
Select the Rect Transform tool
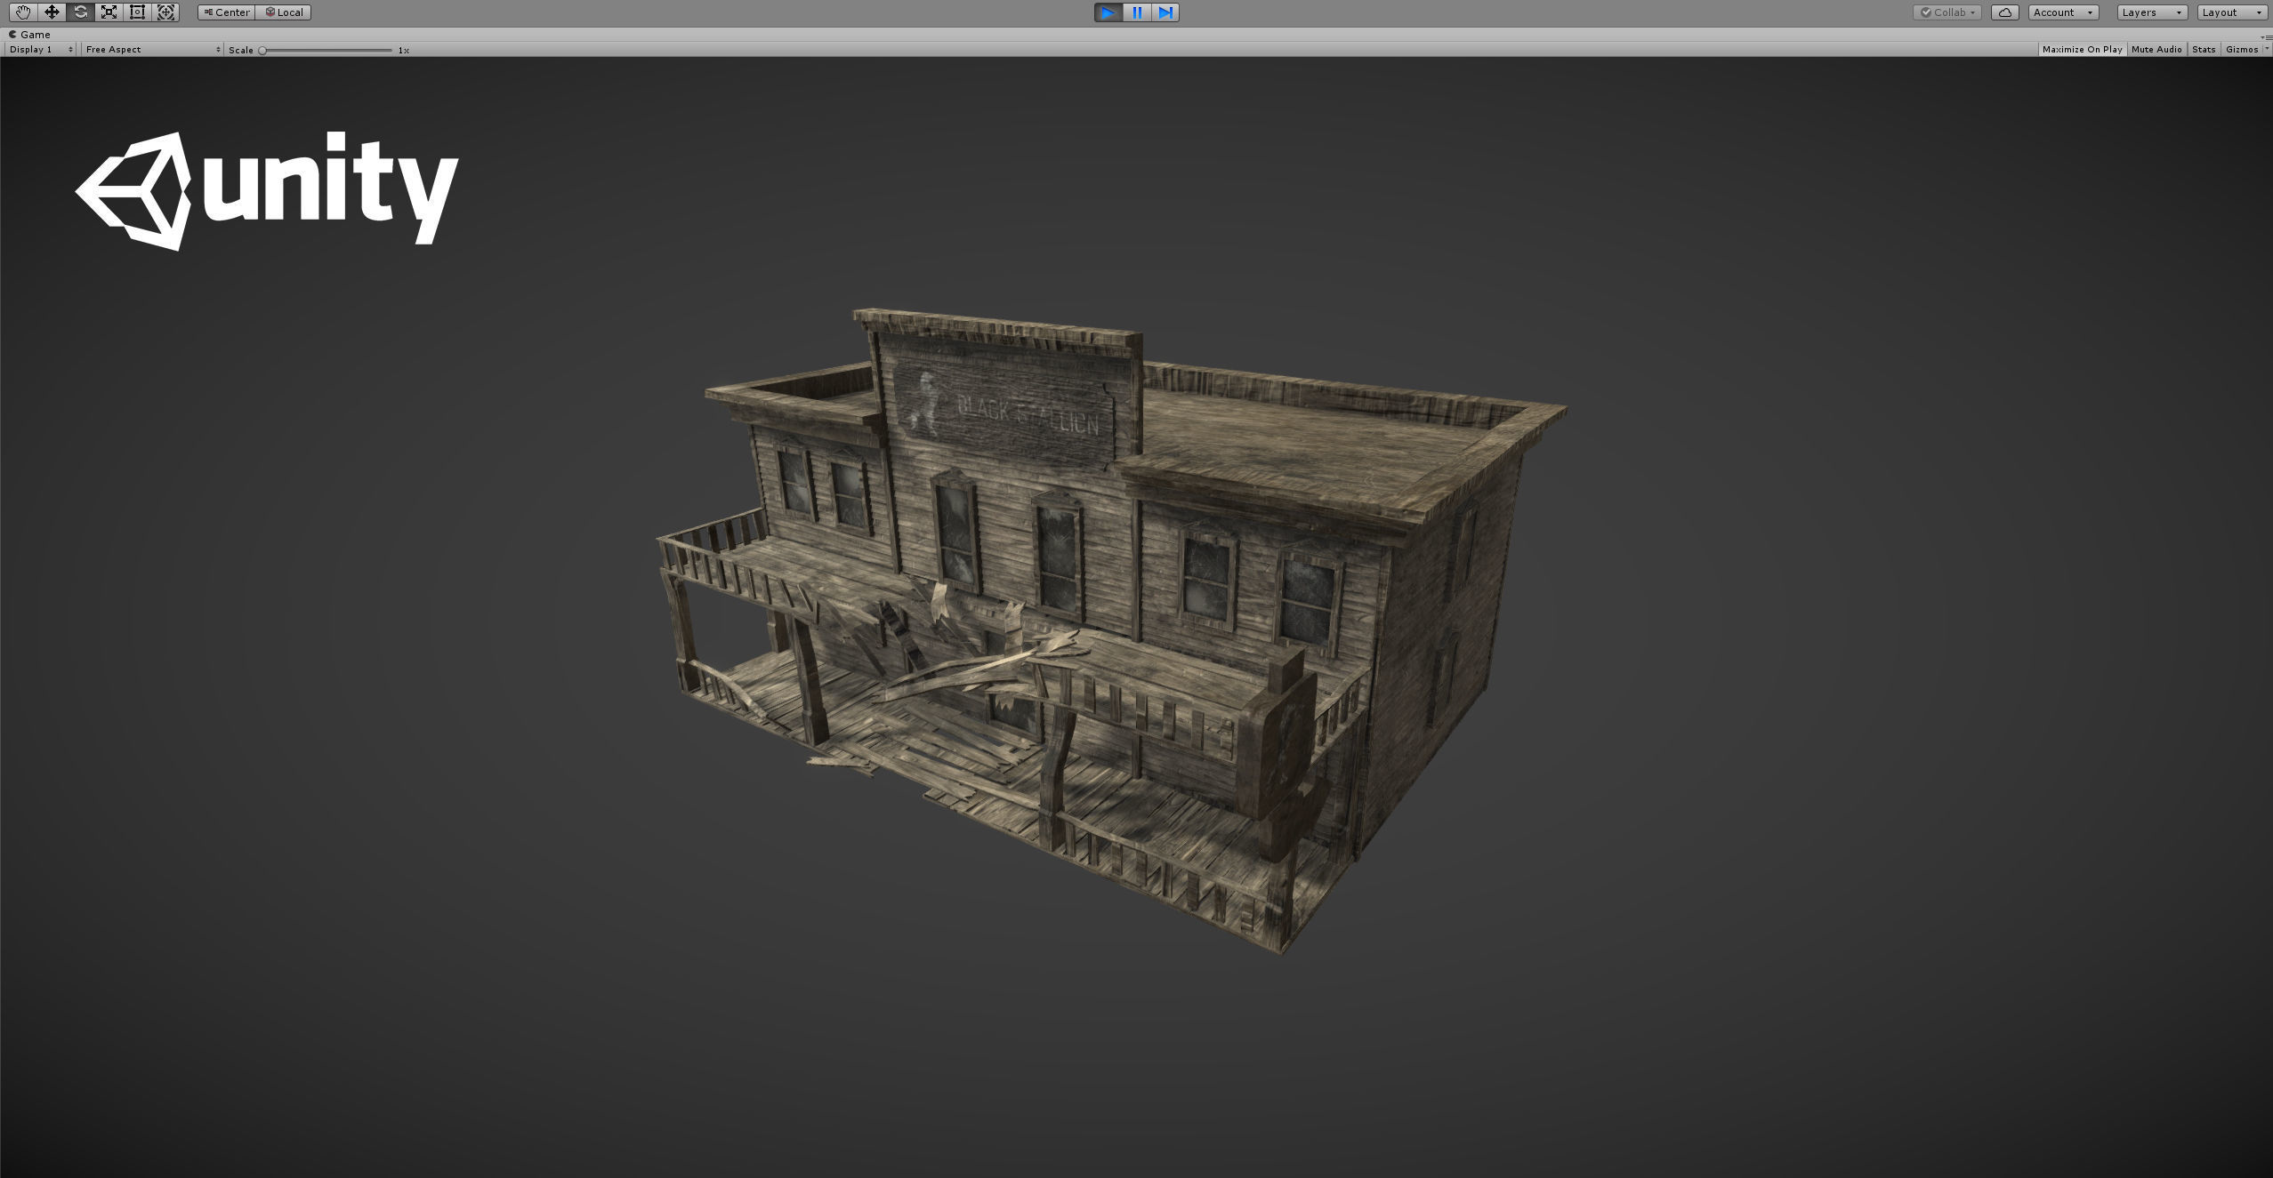tap(137, 12)
